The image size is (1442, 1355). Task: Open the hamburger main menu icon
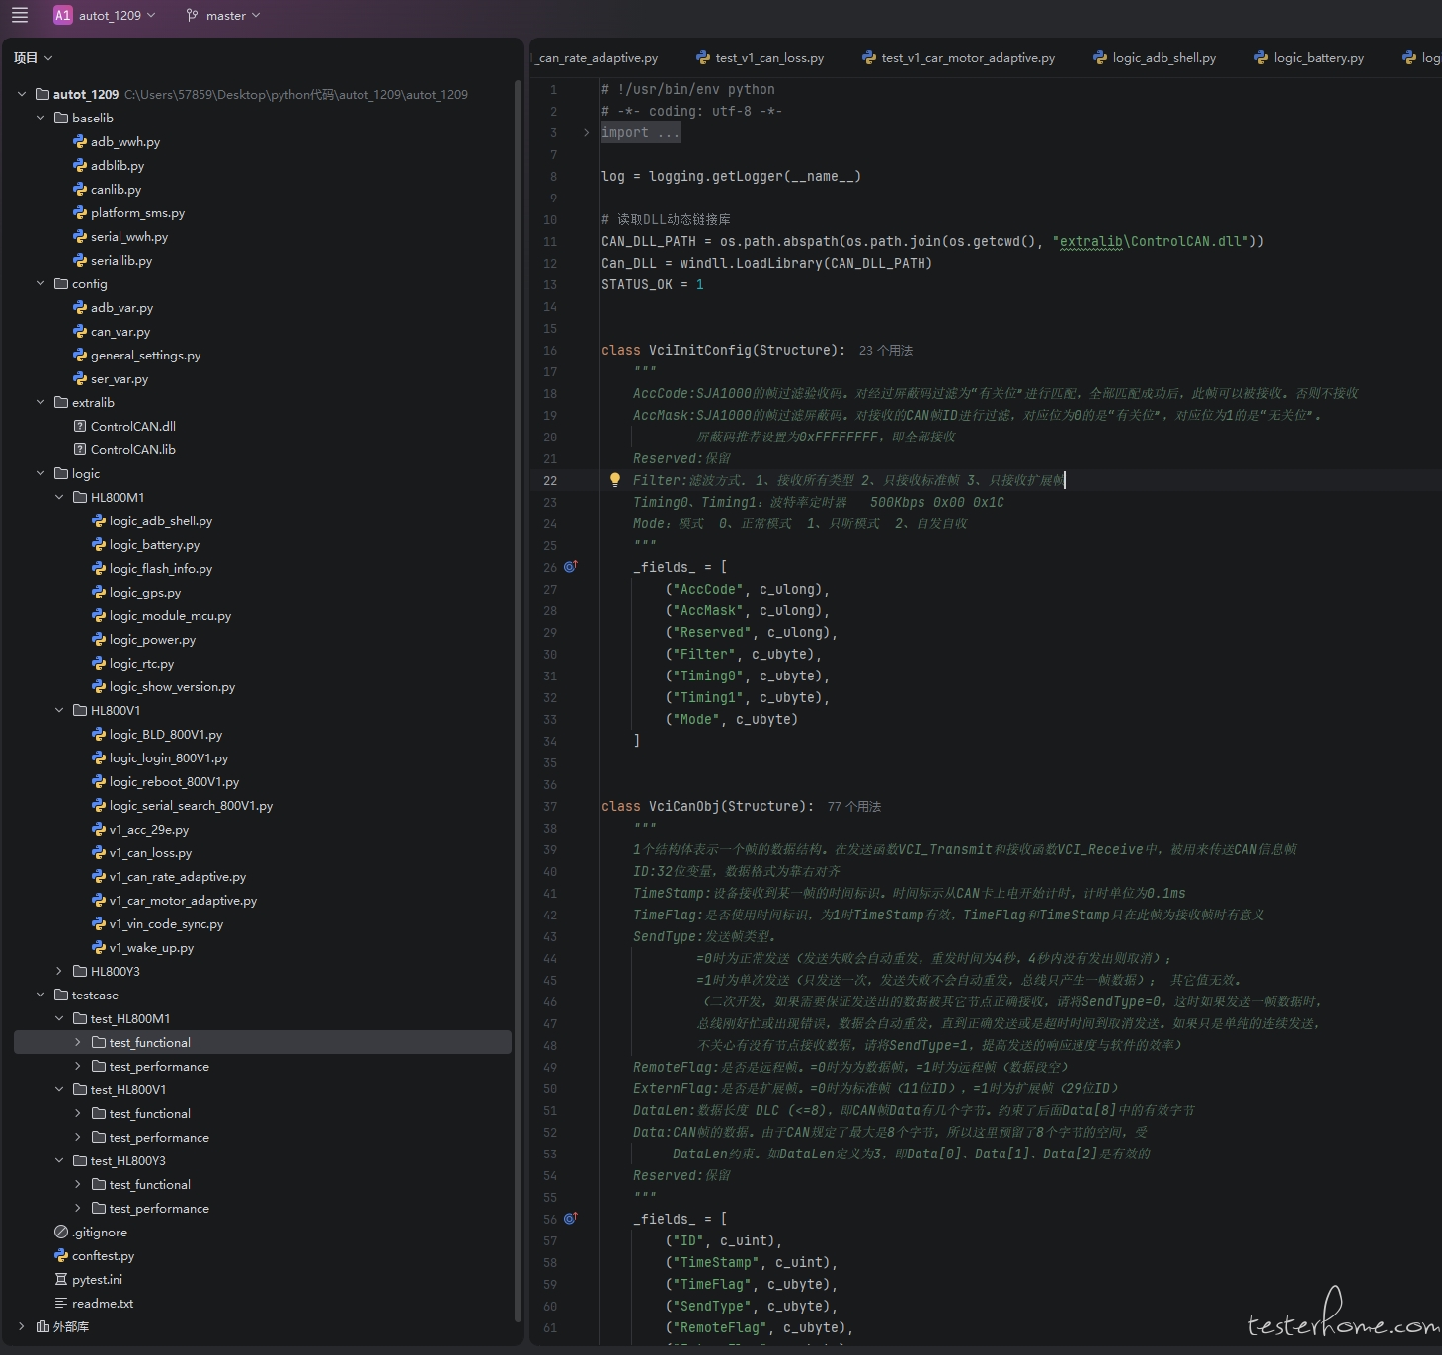tap(20, 15)
